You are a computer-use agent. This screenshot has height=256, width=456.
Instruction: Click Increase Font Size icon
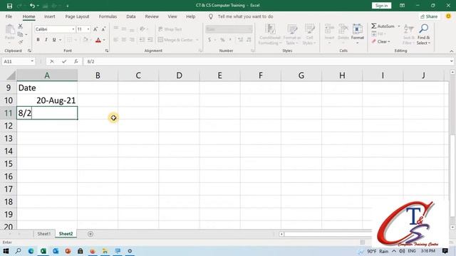click(95, 29)
